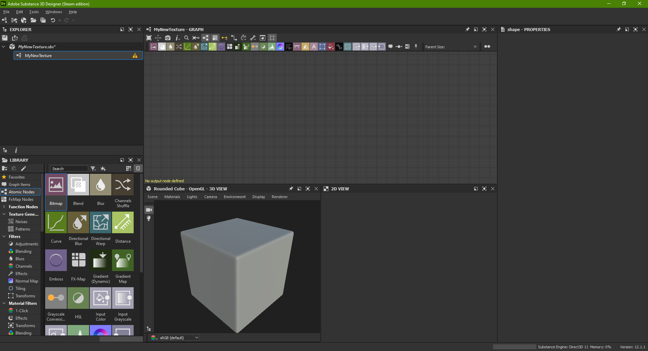Select Normal Map filter category
Viewport: 648px width, 351px height.
click(23, 281)
